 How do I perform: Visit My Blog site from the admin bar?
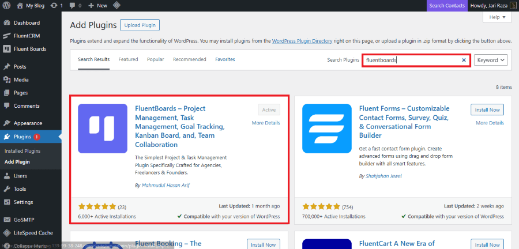(x=31, y=6)
